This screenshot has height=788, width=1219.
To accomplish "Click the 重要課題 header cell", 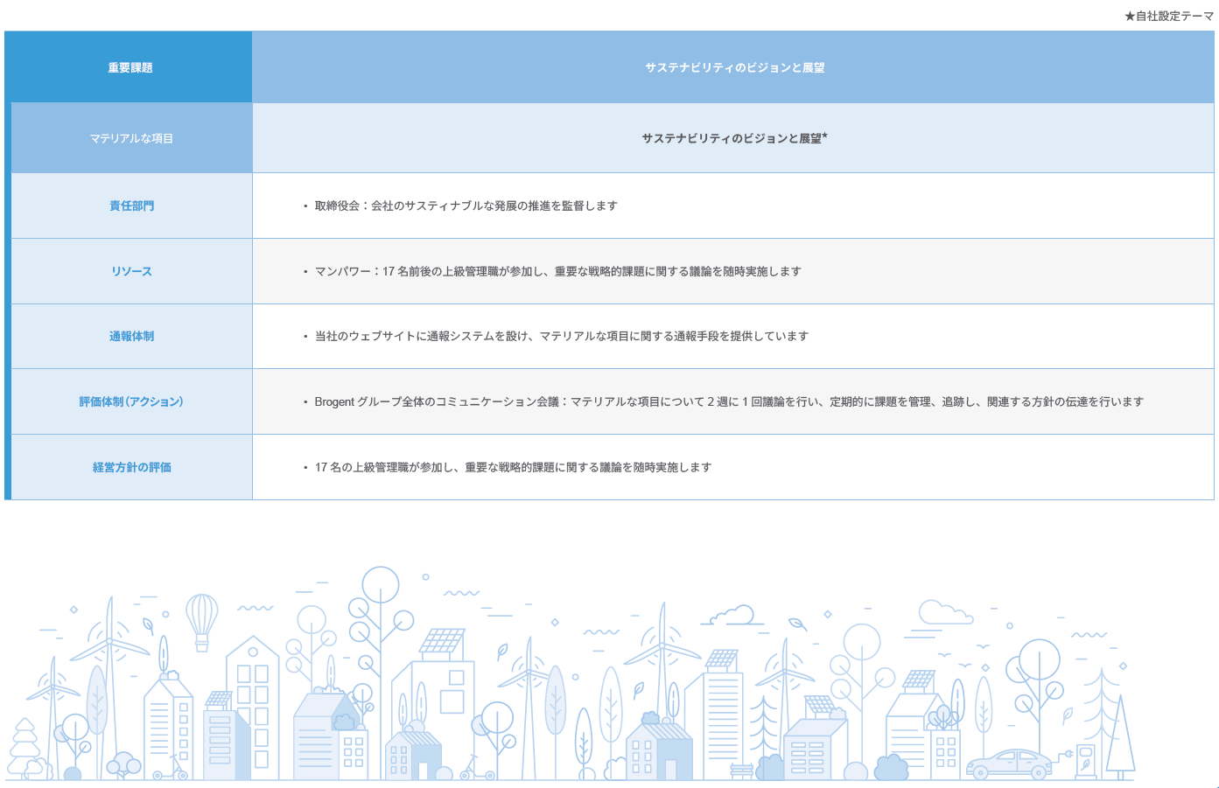I will (x=130, y=67).
